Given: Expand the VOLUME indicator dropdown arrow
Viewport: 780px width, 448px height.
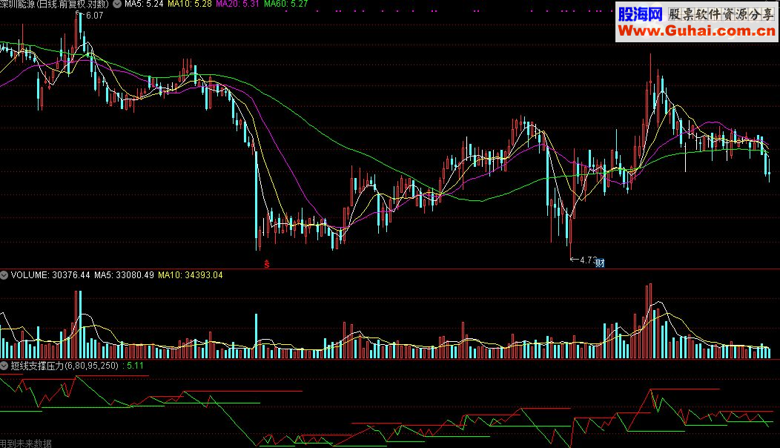Looking at the screenshot, I should (x=4, y=274).
